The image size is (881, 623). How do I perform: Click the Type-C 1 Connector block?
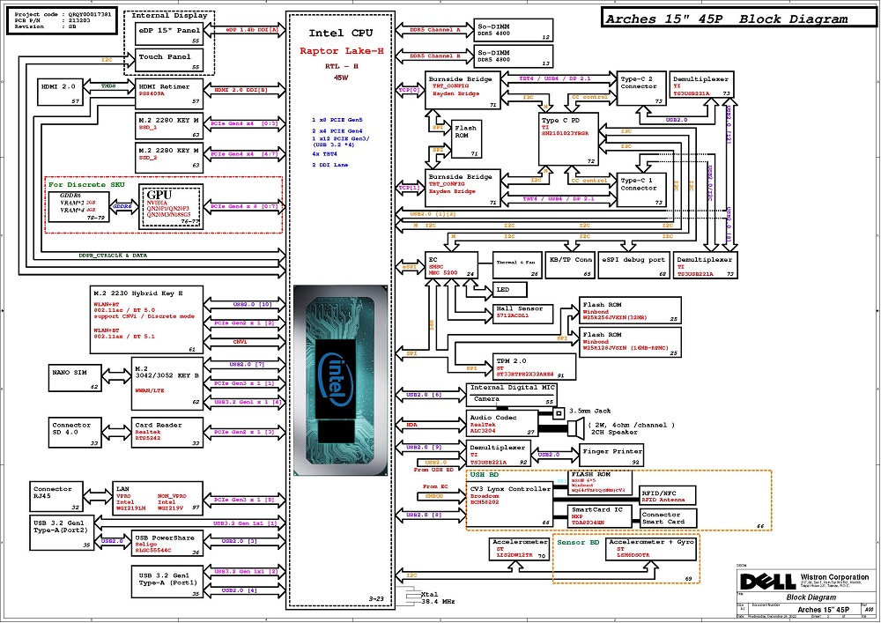641,189
